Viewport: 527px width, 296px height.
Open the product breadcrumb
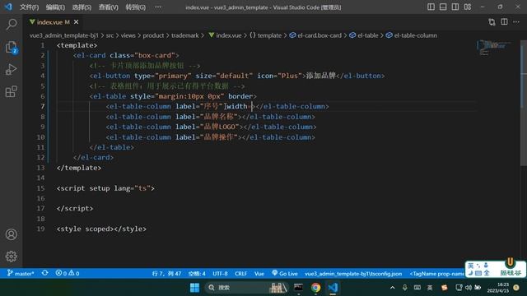coord(153,35)
